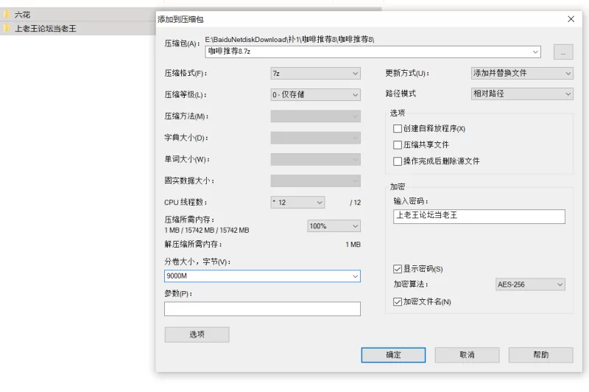Viewport: 589px width, 392px height.
Task: Open the 分卷大小 9000M dropdown arrow
Action: click(x=355, y=276)
